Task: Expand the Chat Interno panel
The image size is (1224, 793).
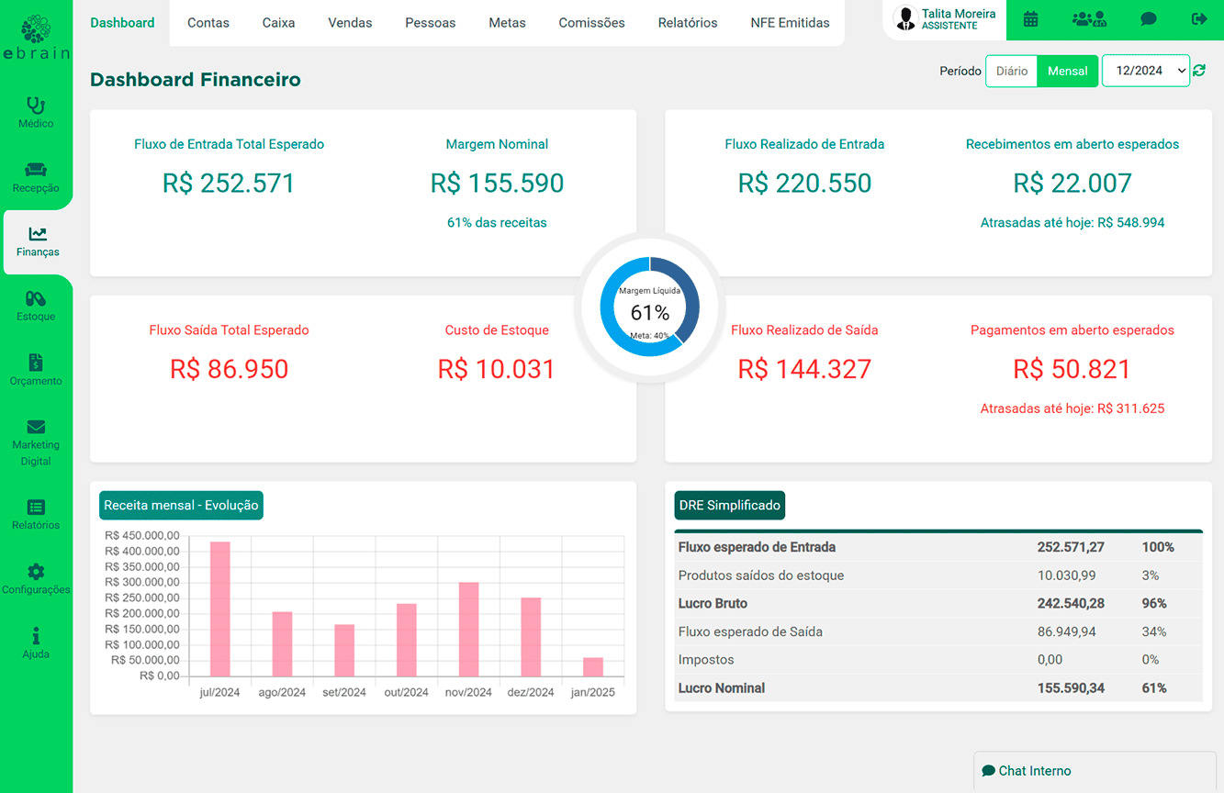Action: (x=1095, y=771)
